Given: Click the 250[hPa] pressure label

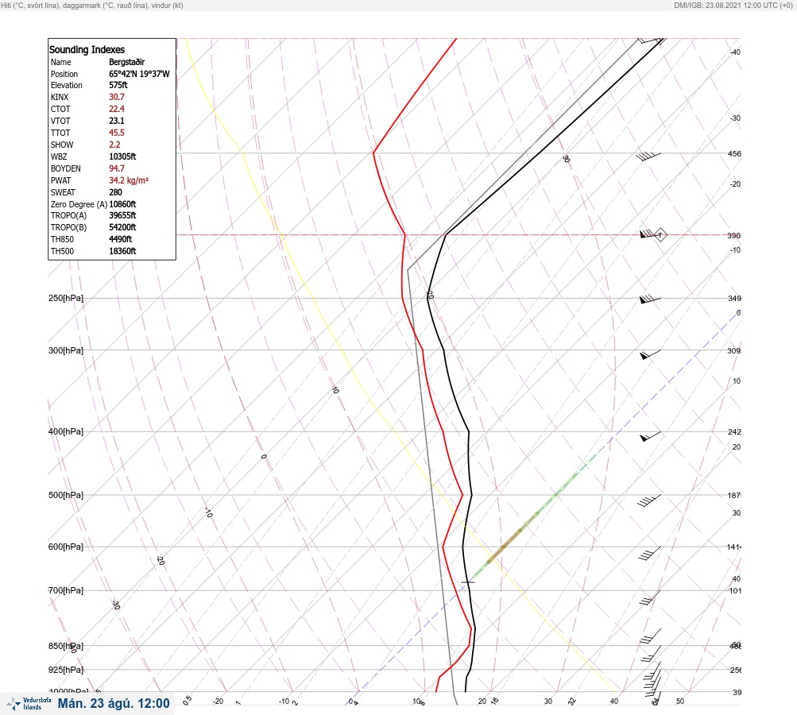Looking at the screenshot, I should 66,298.
